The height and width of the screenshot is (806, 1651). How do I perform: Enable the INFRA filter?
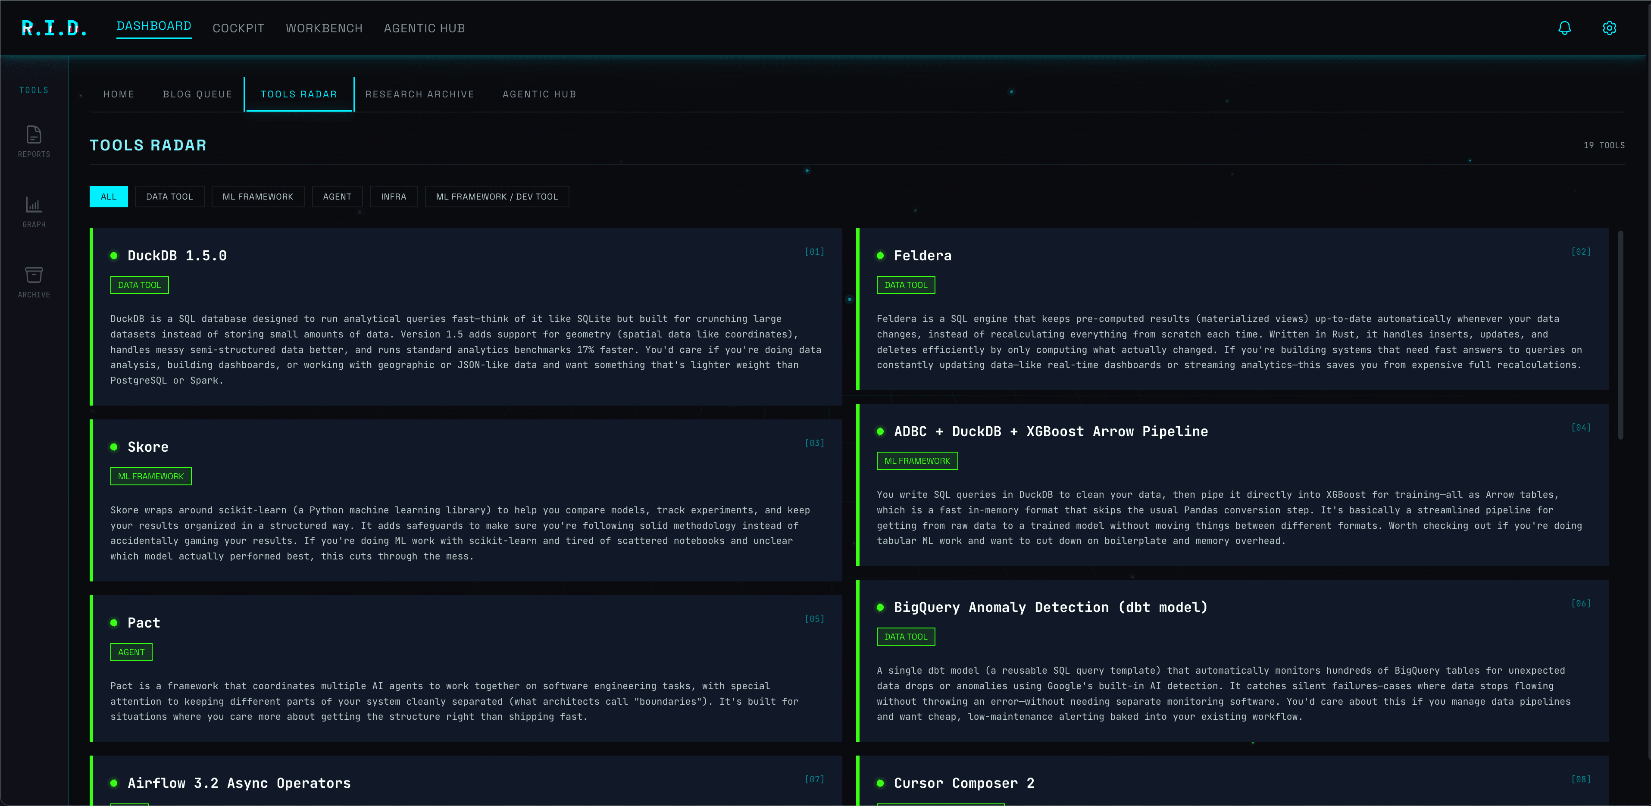tap(394, 197)
